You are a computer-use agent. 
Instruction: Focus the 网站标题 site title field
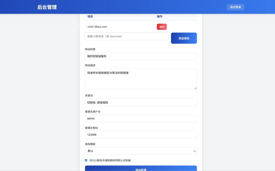pyautogui.click(x=141, y=56)
